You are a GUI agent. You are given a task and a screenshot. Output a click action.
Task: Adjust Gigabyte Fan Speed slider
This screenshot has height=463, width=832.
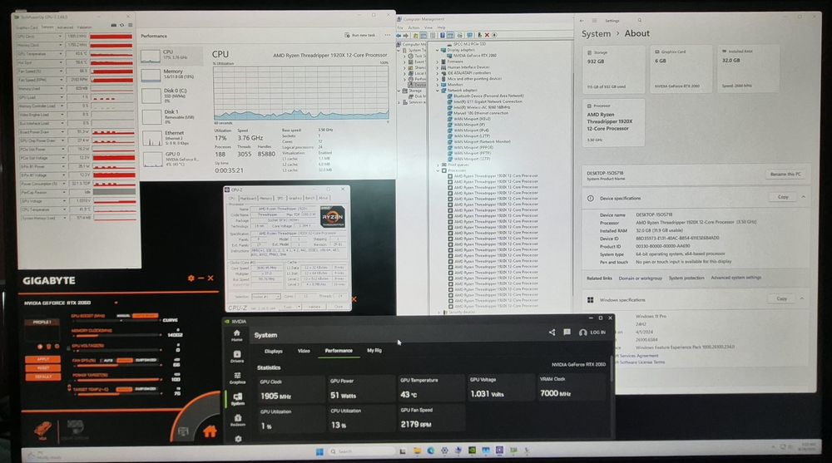(118, 366)
